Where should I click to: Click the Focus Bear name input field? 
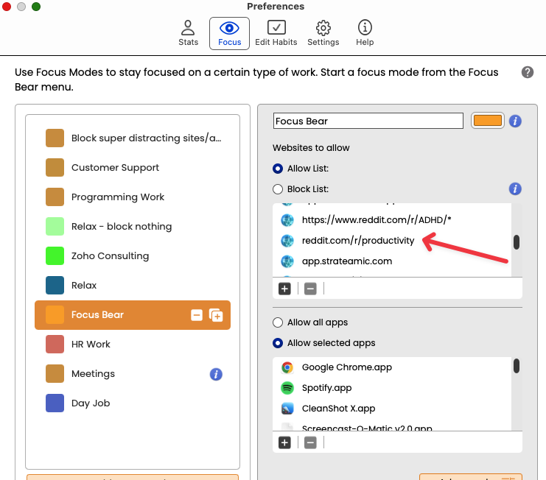(368, 121)
